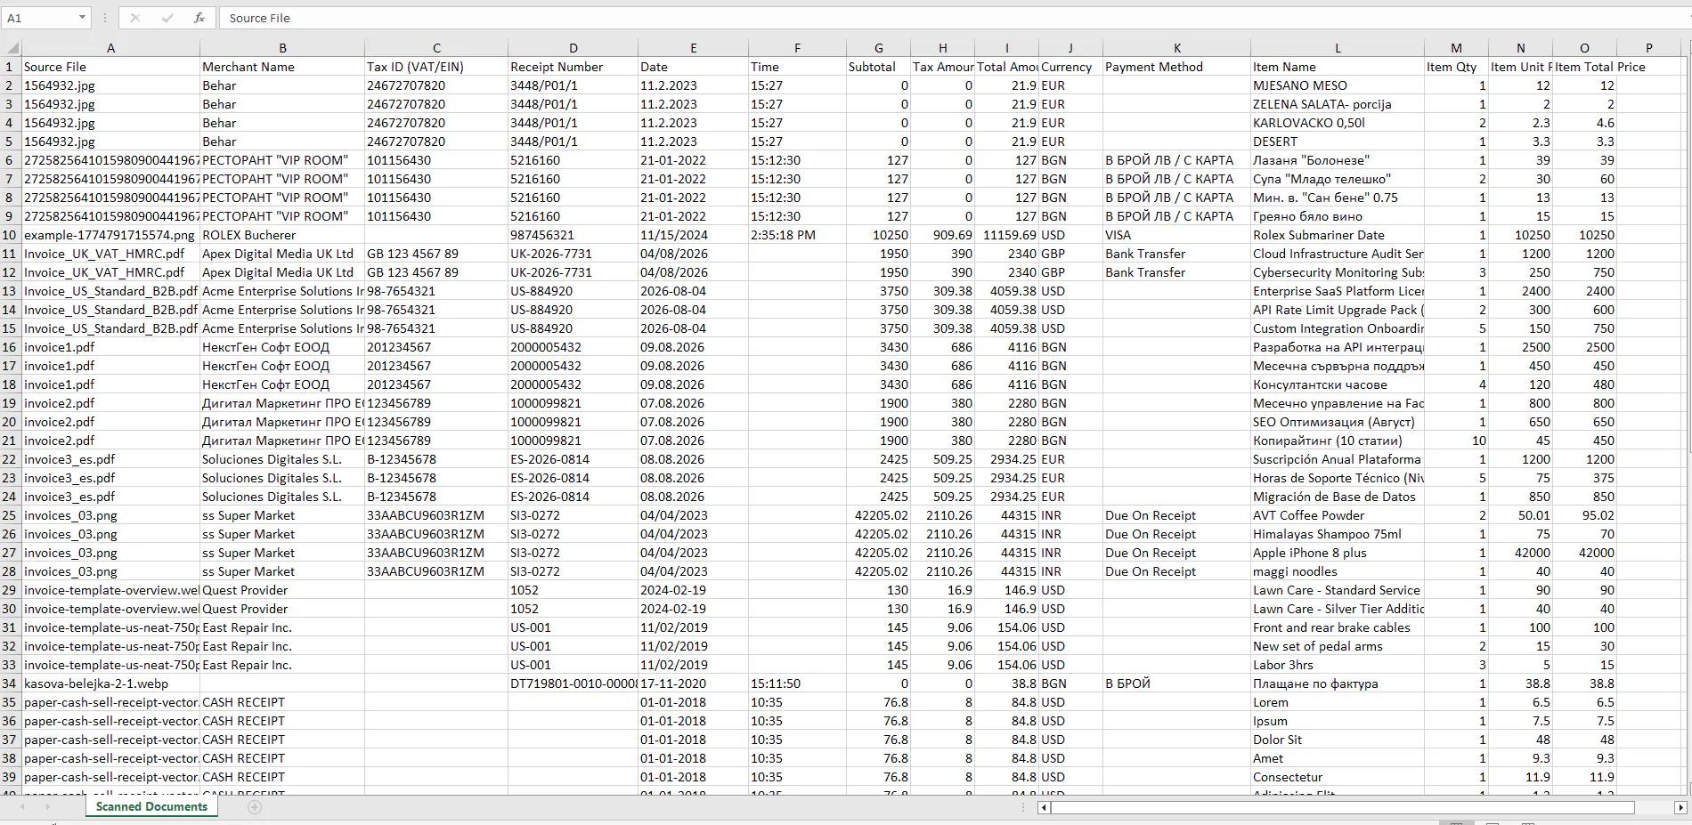Click the AVT Coffee Powder item cell
Viewport: 1692px width, 825px height.
pos(1338,515)
